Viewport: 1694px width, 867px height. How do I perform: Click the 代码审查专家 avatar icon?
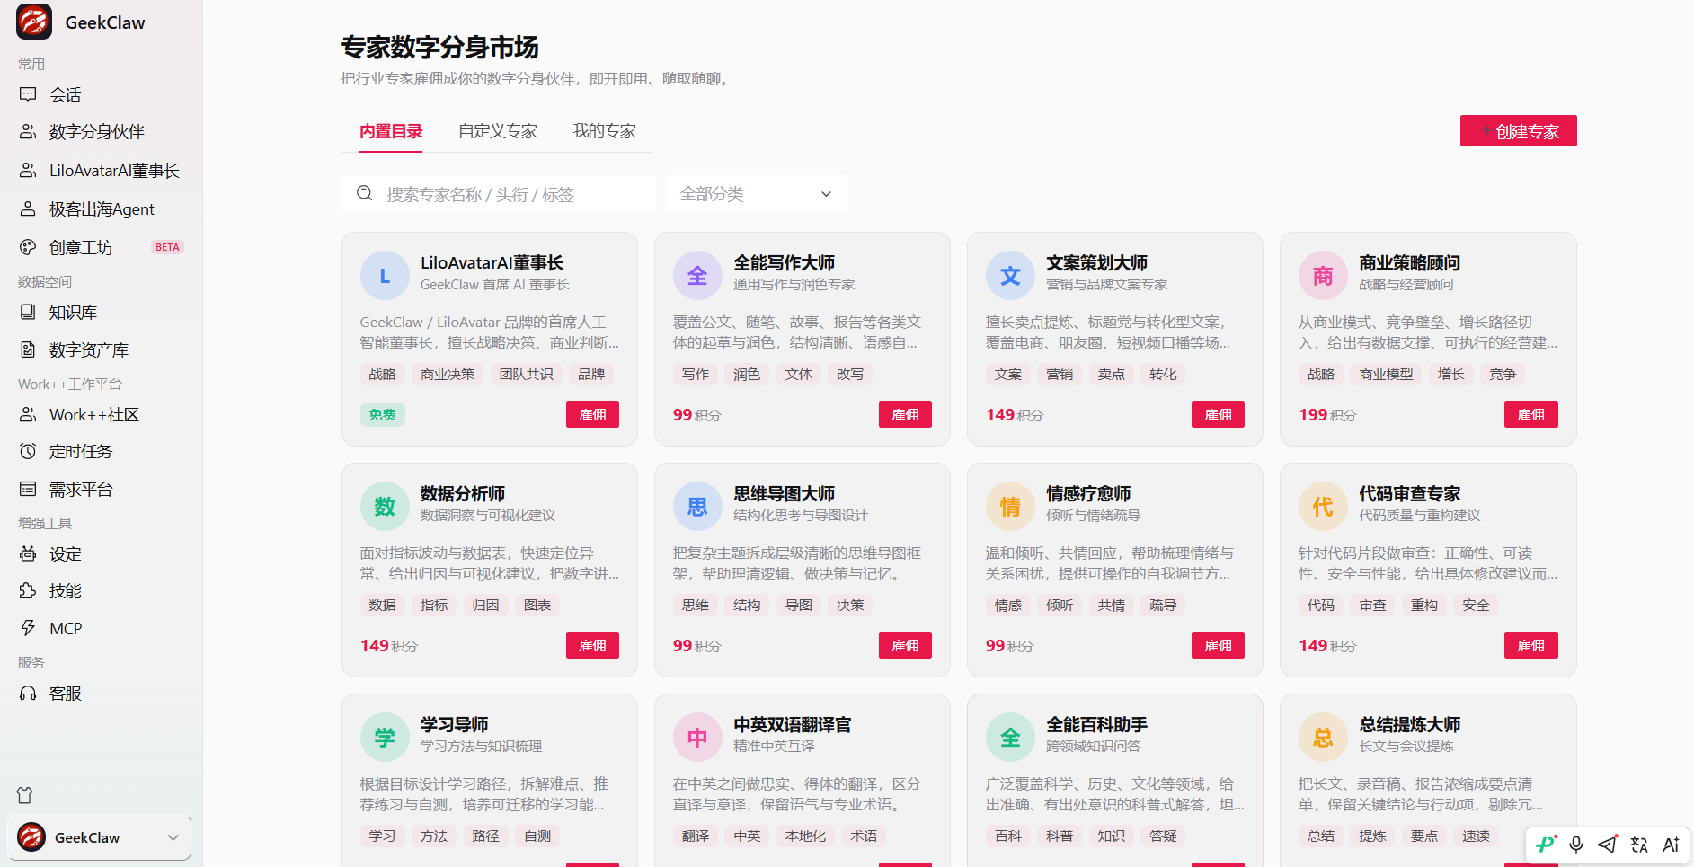1323,506
